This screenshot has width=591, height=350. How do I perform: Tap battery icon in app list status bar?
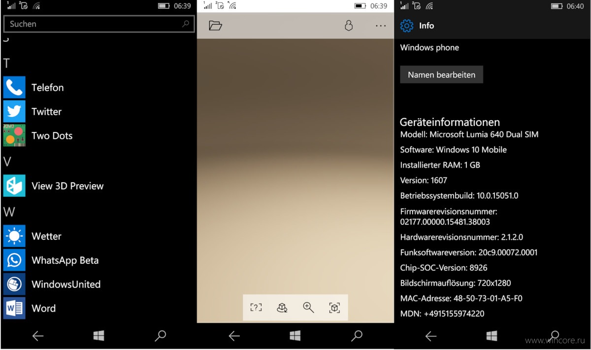[x=164, y=6]
